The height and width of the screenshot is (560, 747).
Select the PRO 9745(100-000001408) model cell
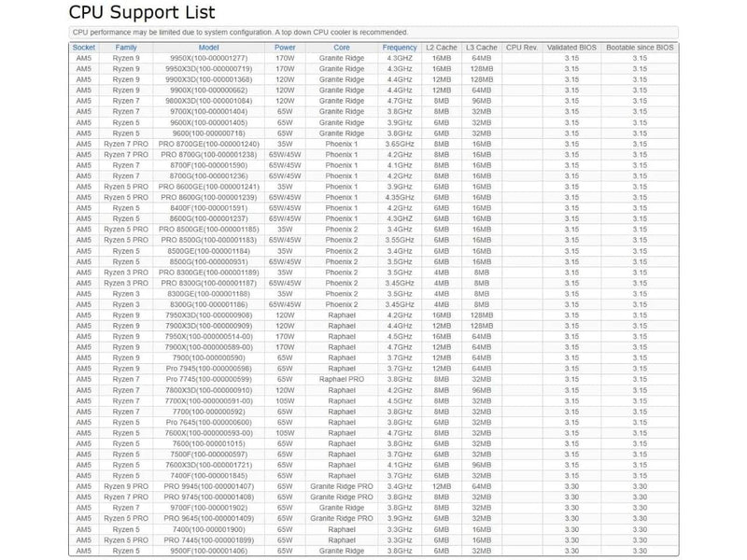(x=208, y=497)
